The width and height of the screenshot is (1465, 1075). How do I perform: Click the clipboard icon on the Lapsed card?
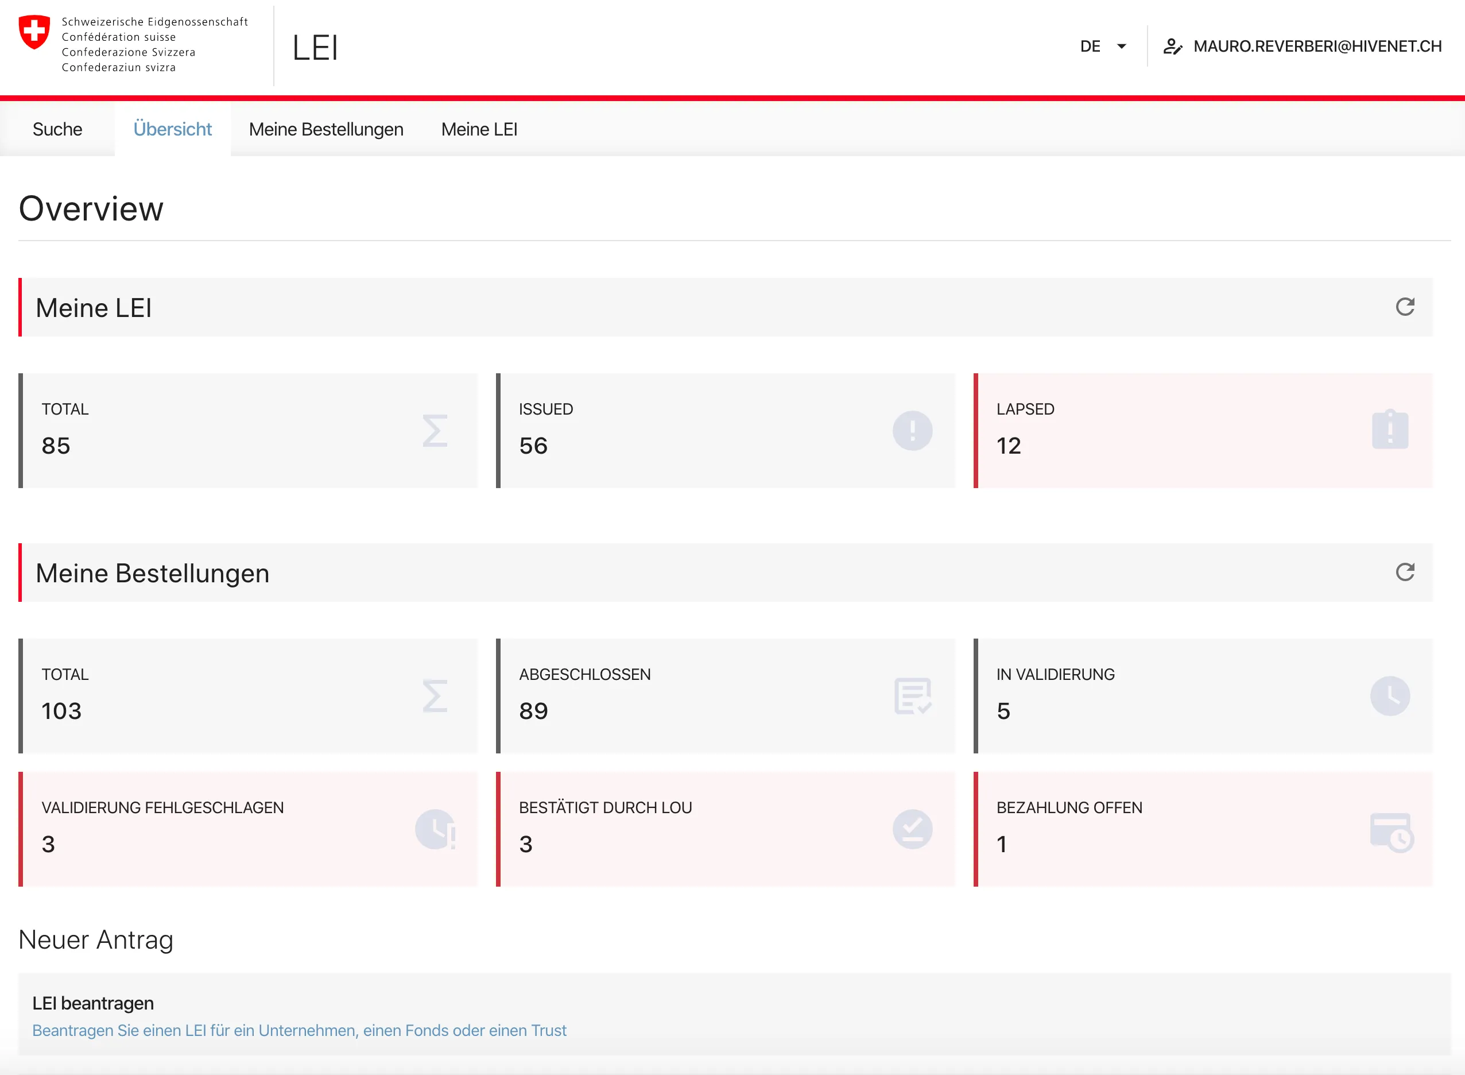point(1390,430)
